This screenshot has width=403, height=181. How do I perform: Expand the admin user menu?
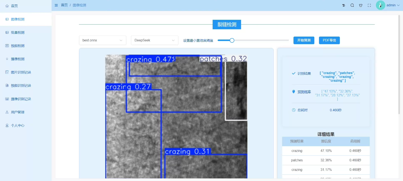(393, 5)
